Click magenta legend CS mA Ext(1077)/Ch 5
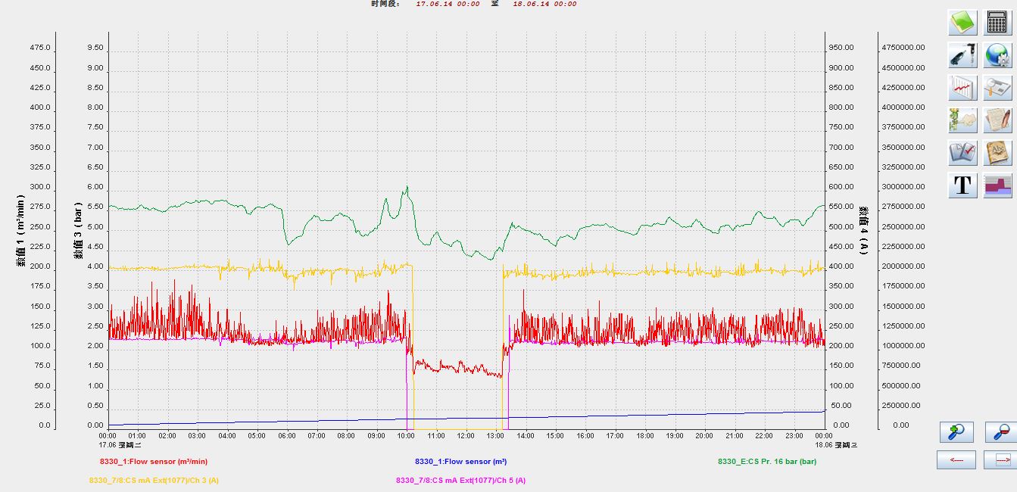This screenshot has height=492, width=1017. 460,480
